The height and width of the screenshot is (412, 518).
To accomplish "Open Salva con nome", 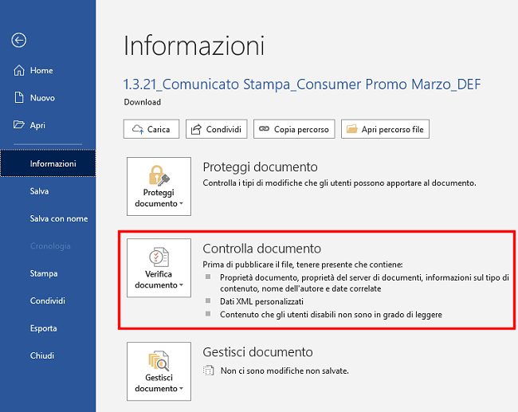I will point(48,218).
